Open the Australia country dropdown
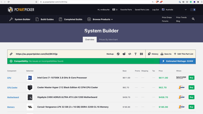Image resolution: width=203 pixels, height=114 pixels. pos(174,10)
